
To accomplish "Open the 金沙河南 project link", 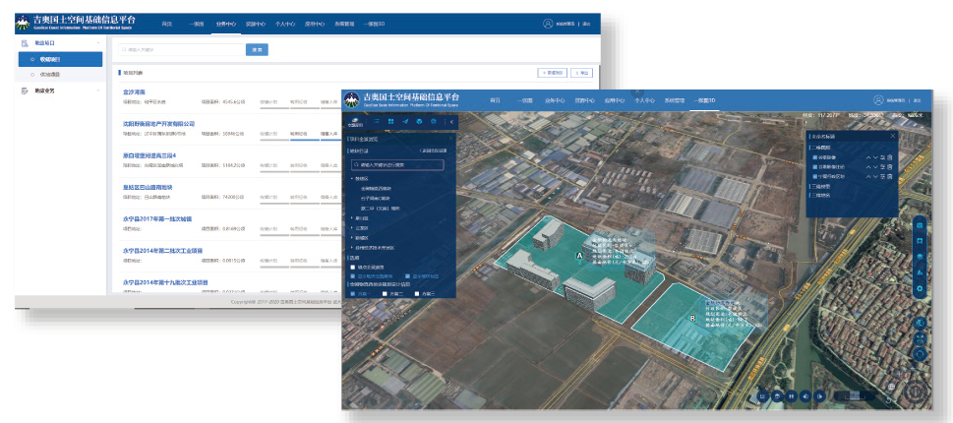I will [135, 91].
